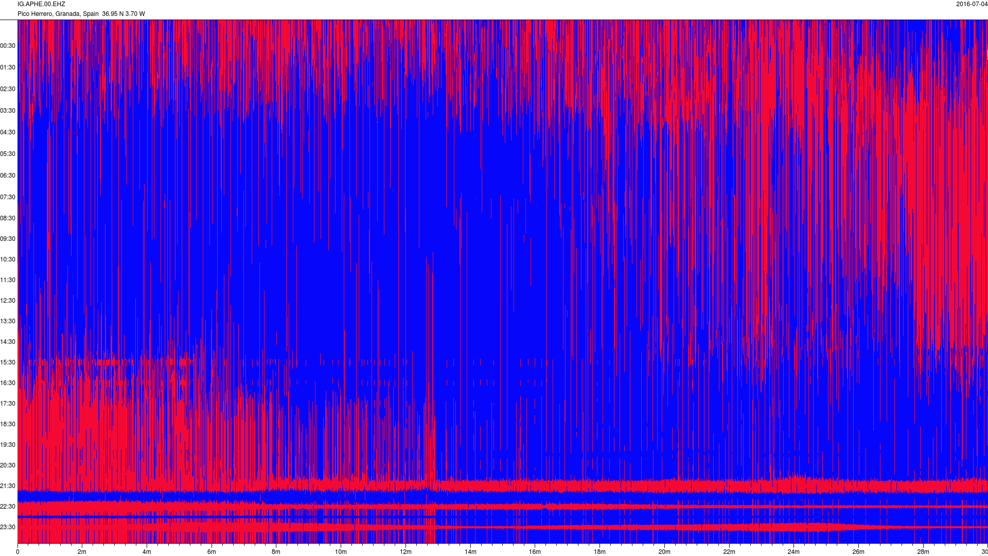Click the 2m axis tick label
The height and width of the screenshot is (556, 988).
(82, 552)
